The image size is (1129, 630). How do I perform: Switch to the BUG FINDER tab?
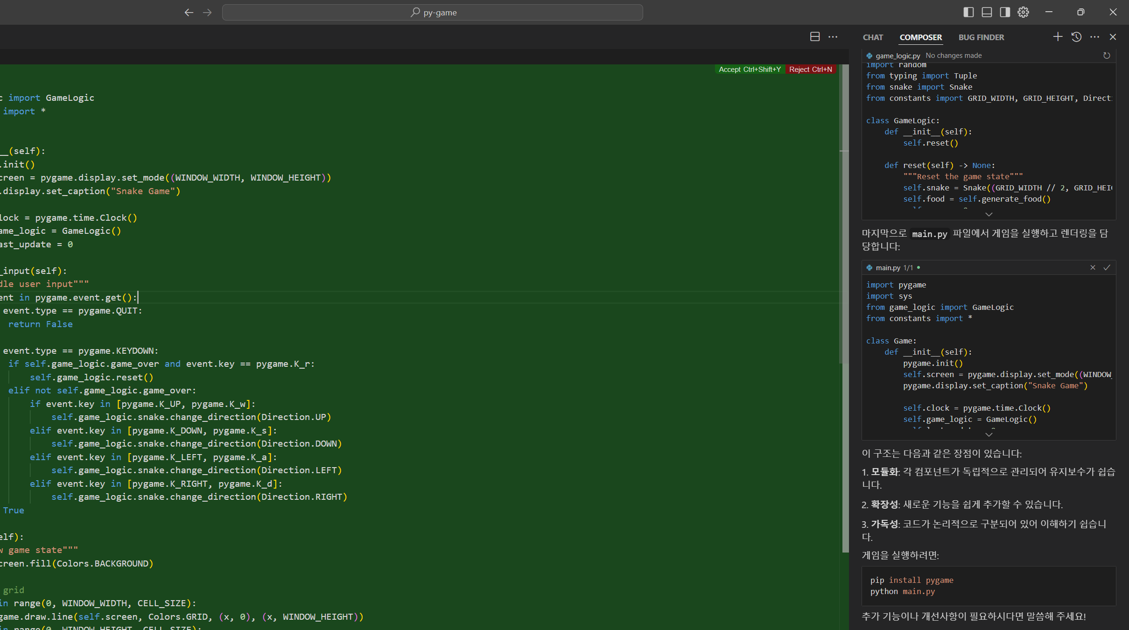[981, 37]
